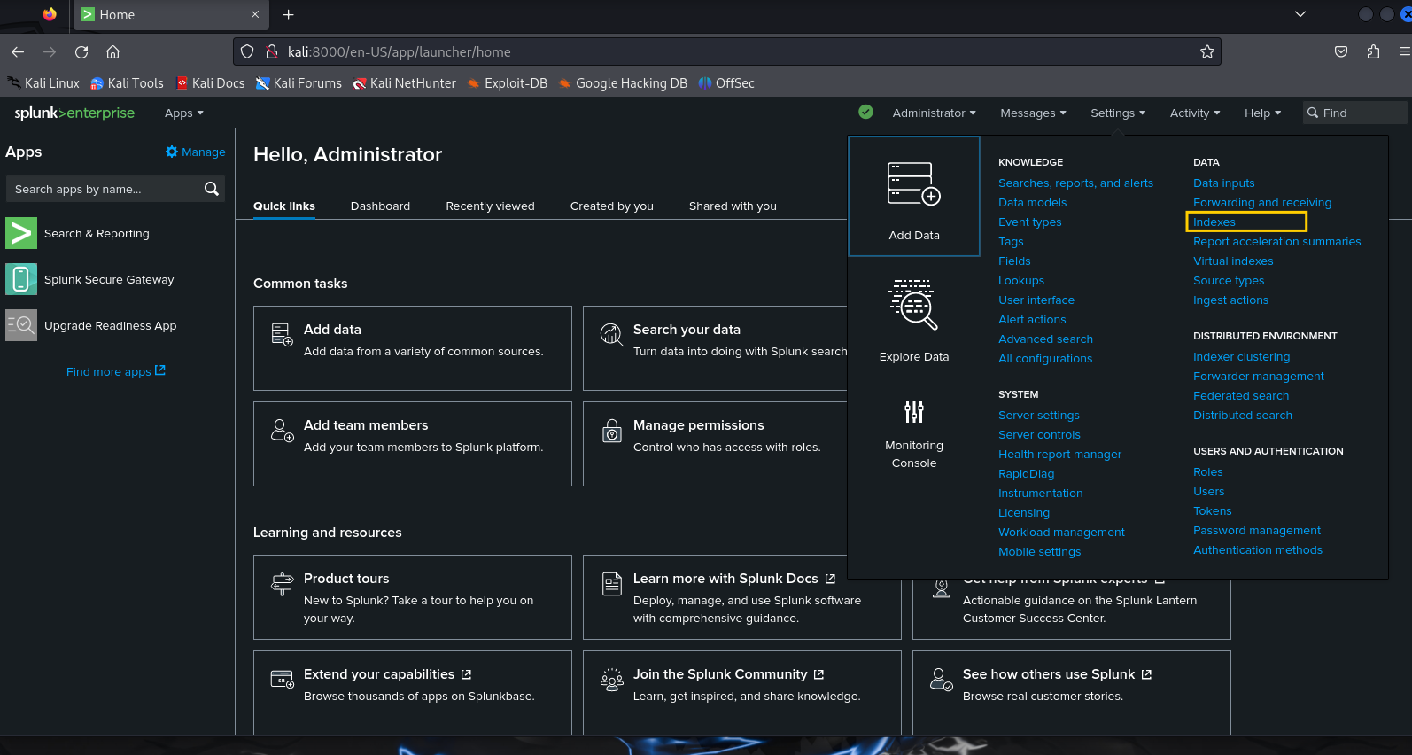Close the Home browser tab
1412x755 pixels.
tap(255, 14)
